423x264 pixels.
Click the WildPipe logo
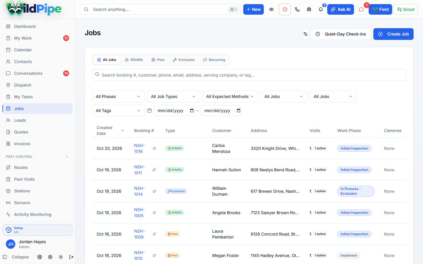(x=33, y=9)
